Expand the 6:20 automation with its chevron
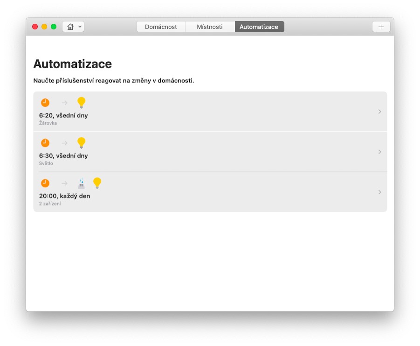The image size is (420, 346). coord(380,112)
